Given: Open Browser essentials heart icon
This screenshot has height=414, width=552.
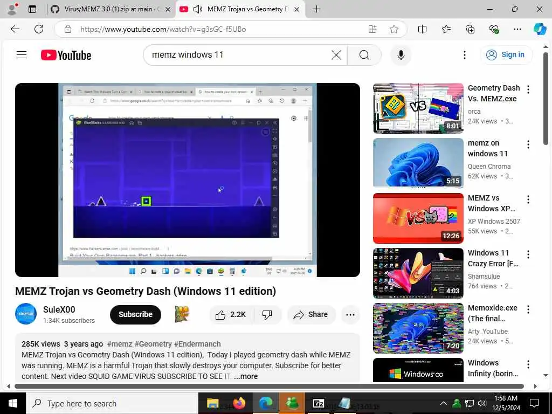Looking at the screenshot, I should [494, 29].
